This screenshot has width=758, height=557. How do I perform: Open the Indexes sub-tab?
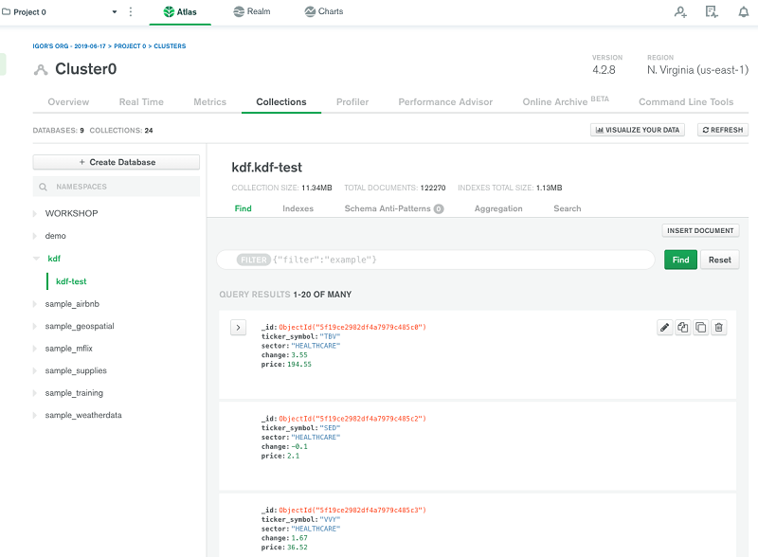[x=298, y=208]
